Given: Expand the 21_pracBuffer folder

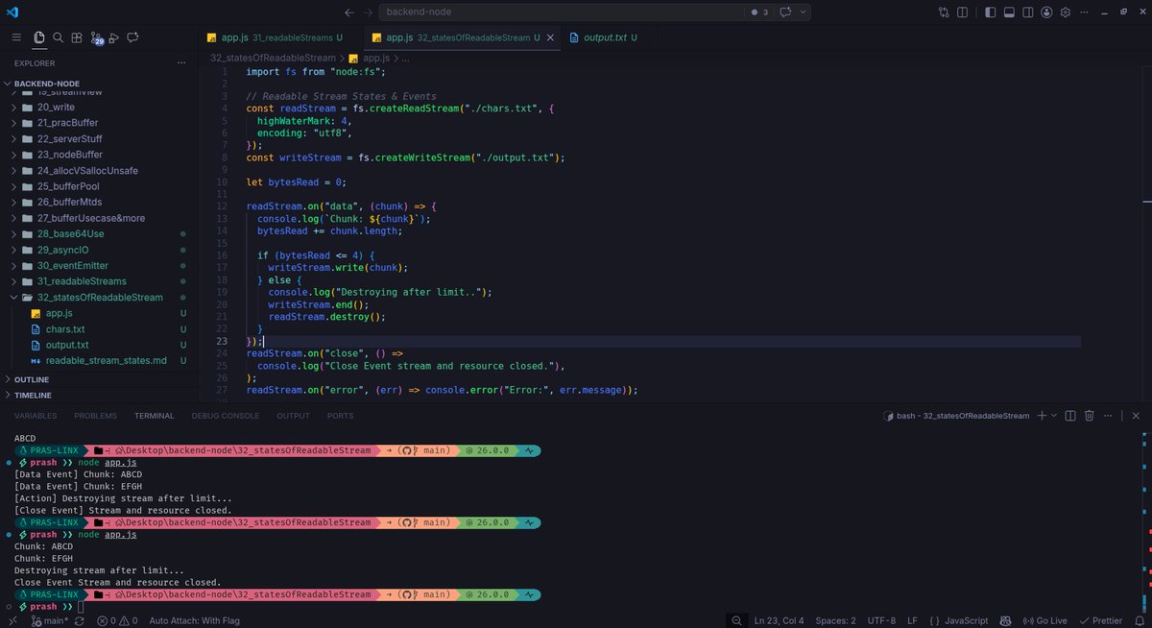Looking at the screenshot, I should pos(98,123).
